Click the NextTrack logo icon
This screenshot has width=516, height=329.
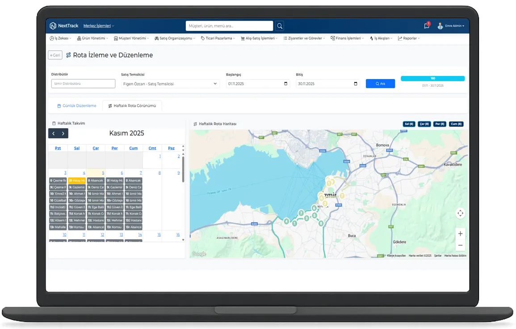(x=53, y=26)
